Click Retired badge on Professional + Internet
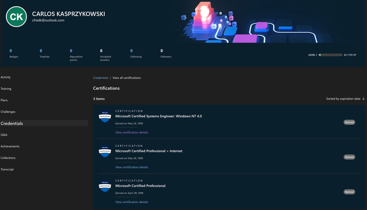Image resolution: width=367 pixels, height=210 pixels. coord(349,157)
